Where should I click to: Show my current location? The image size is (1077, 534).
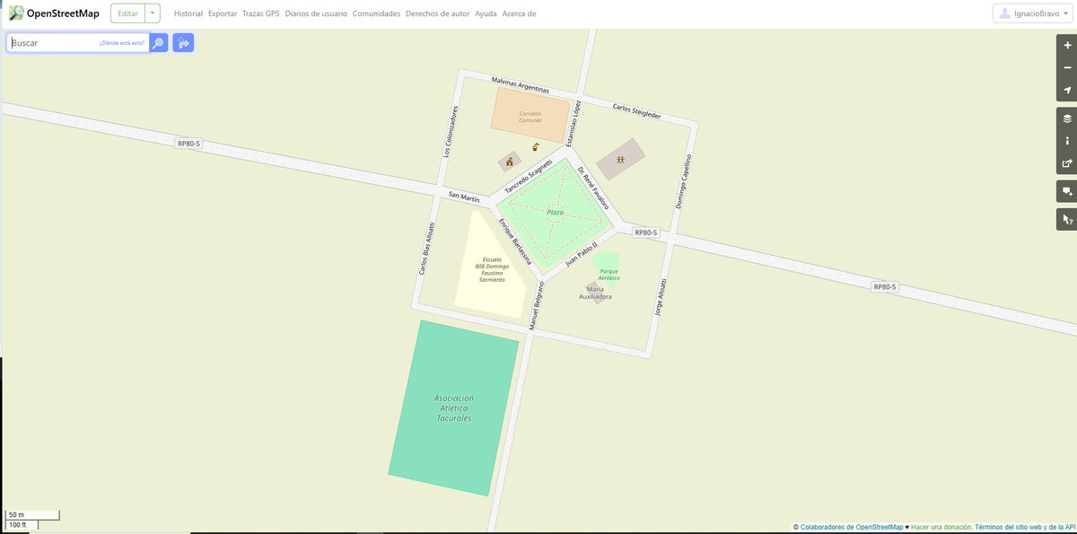tap(1066, 90)
